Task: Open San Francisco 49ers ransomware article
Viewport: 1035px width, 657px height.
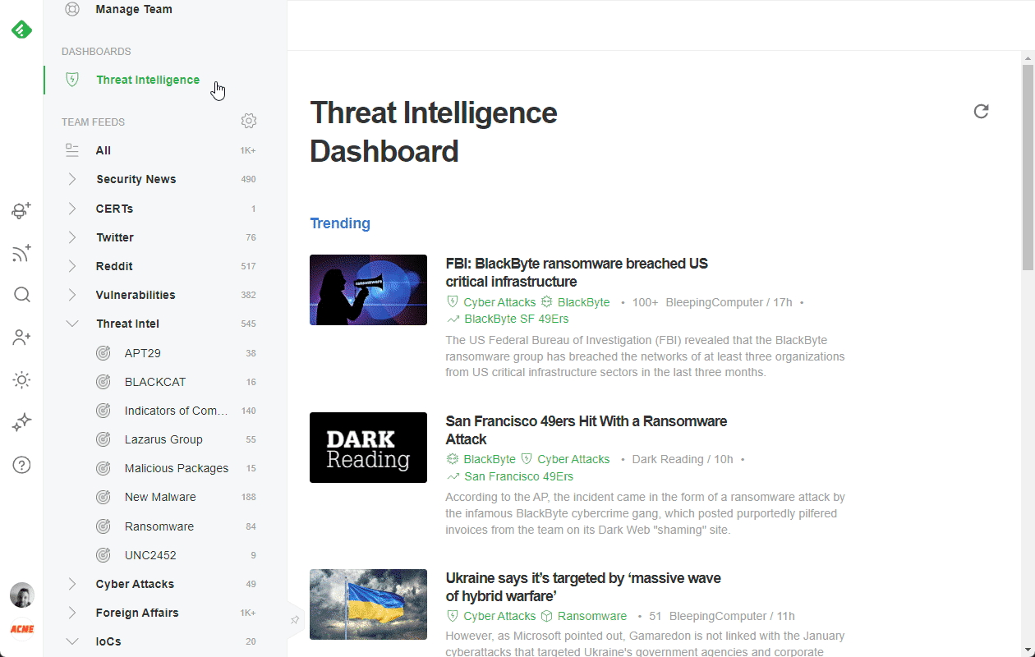Action: point(586,430)
